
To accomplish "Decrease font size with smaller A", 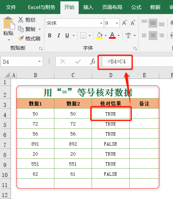I will 133,23.
